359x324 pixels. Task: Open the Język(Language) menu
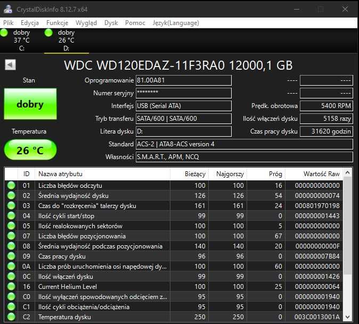click(x=176, y=23)
